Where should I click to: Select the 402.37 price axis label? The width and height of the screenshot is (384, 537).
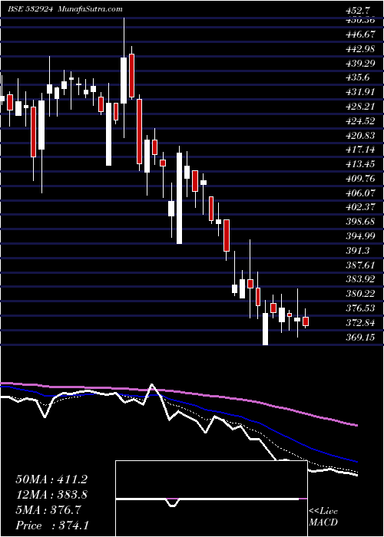click(359, 208)
